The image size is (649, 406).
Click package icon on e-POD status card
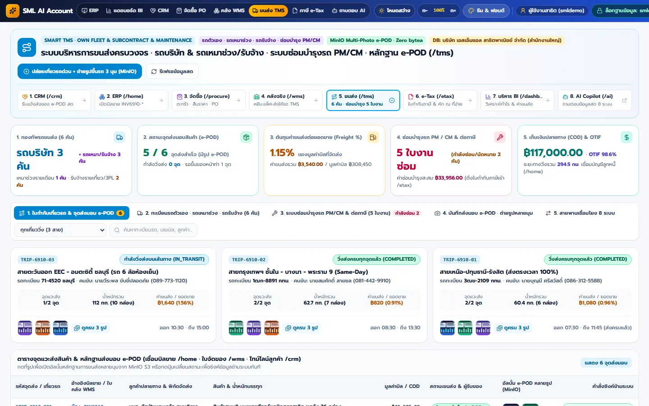click(246, 137)
